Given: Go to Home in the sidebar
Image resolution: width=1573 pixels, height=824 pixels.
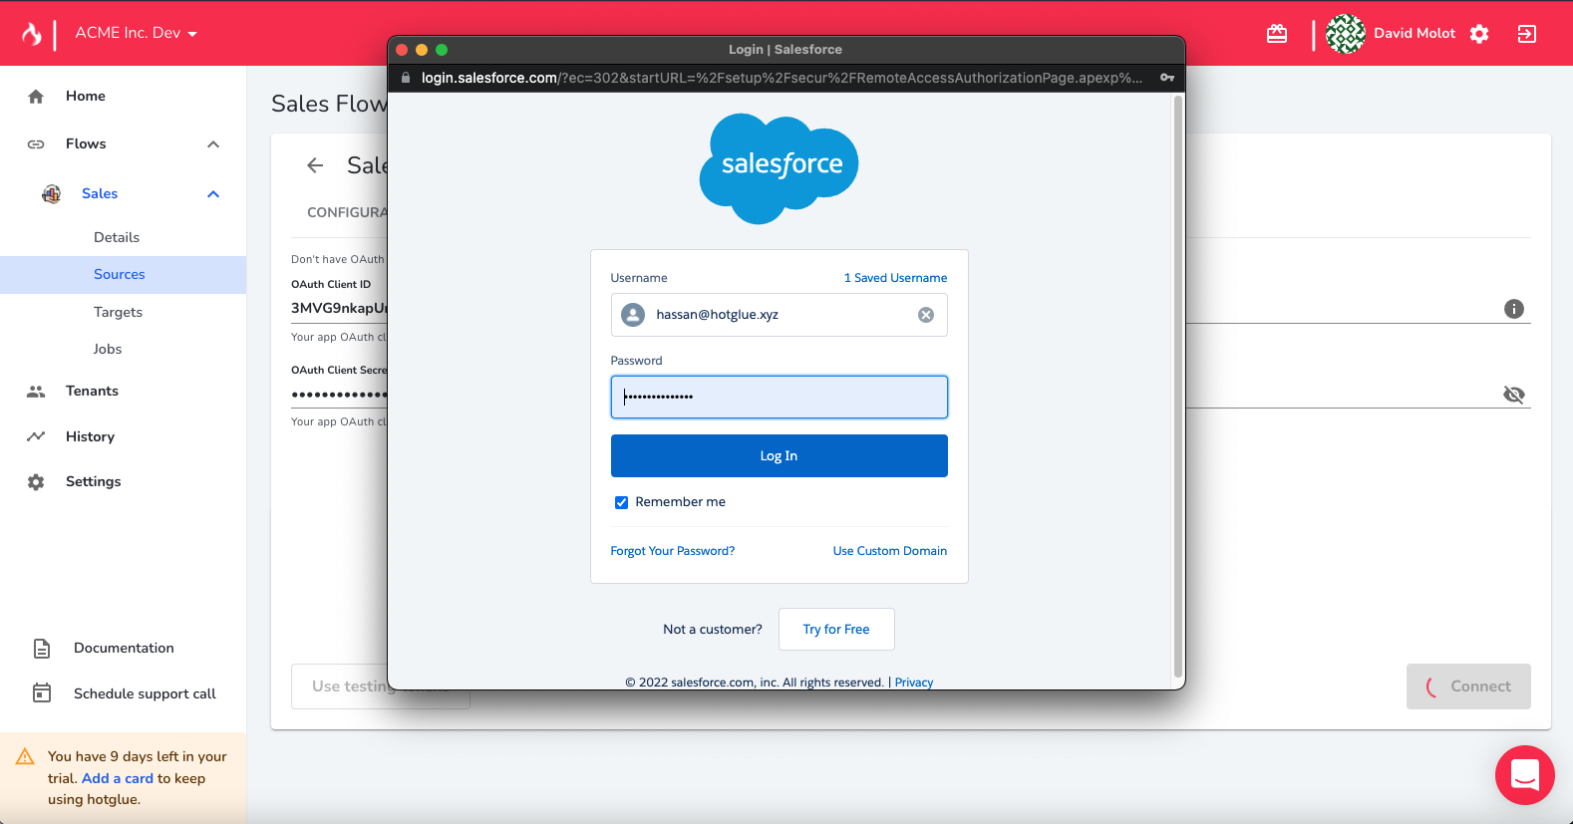Looking at the screenshot, I should 86,96.
